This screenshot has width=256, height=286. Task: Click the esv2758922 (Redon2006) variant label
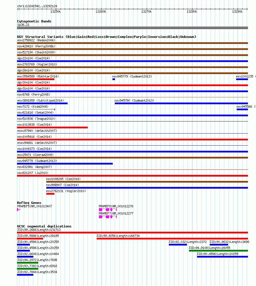click(x=36, y=40)
